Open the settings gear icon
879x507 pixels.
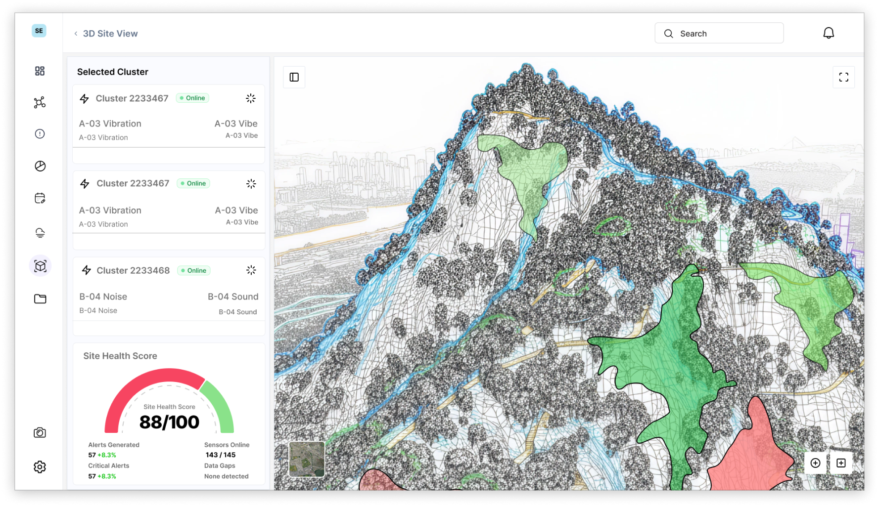40,466
